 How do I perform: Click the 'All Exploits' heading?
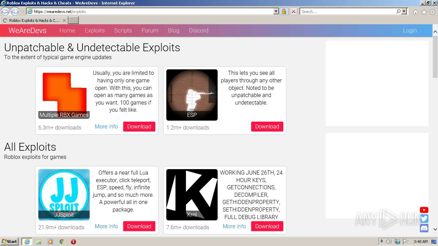coord(30,147)
